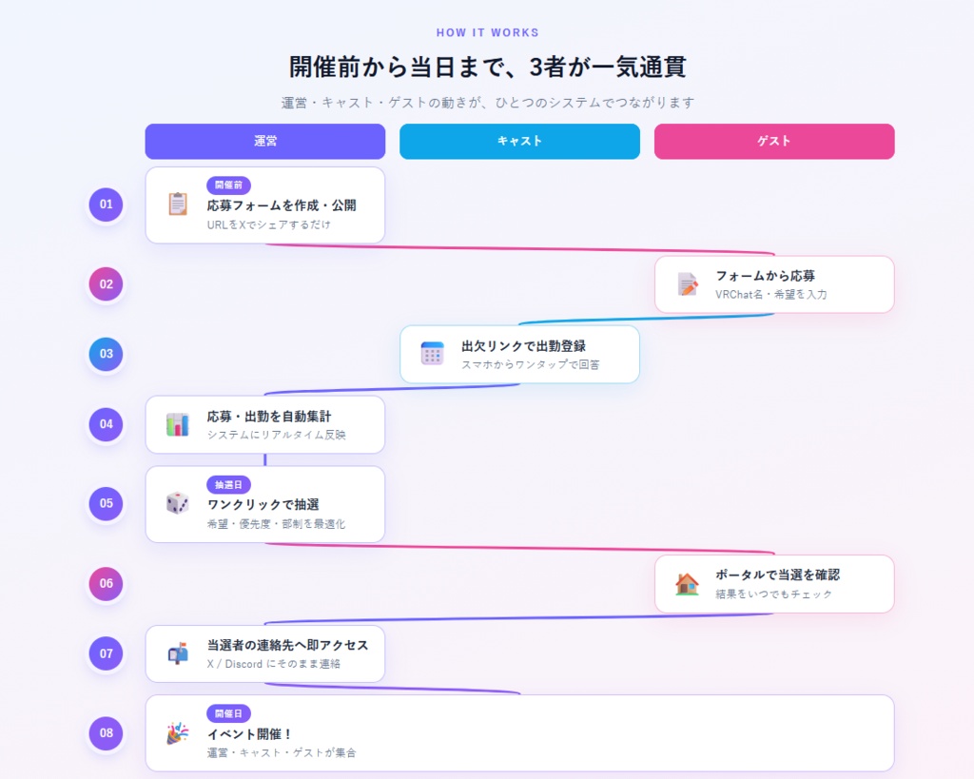
Task: Select step circle 06
Action: (x=107, y=584)
